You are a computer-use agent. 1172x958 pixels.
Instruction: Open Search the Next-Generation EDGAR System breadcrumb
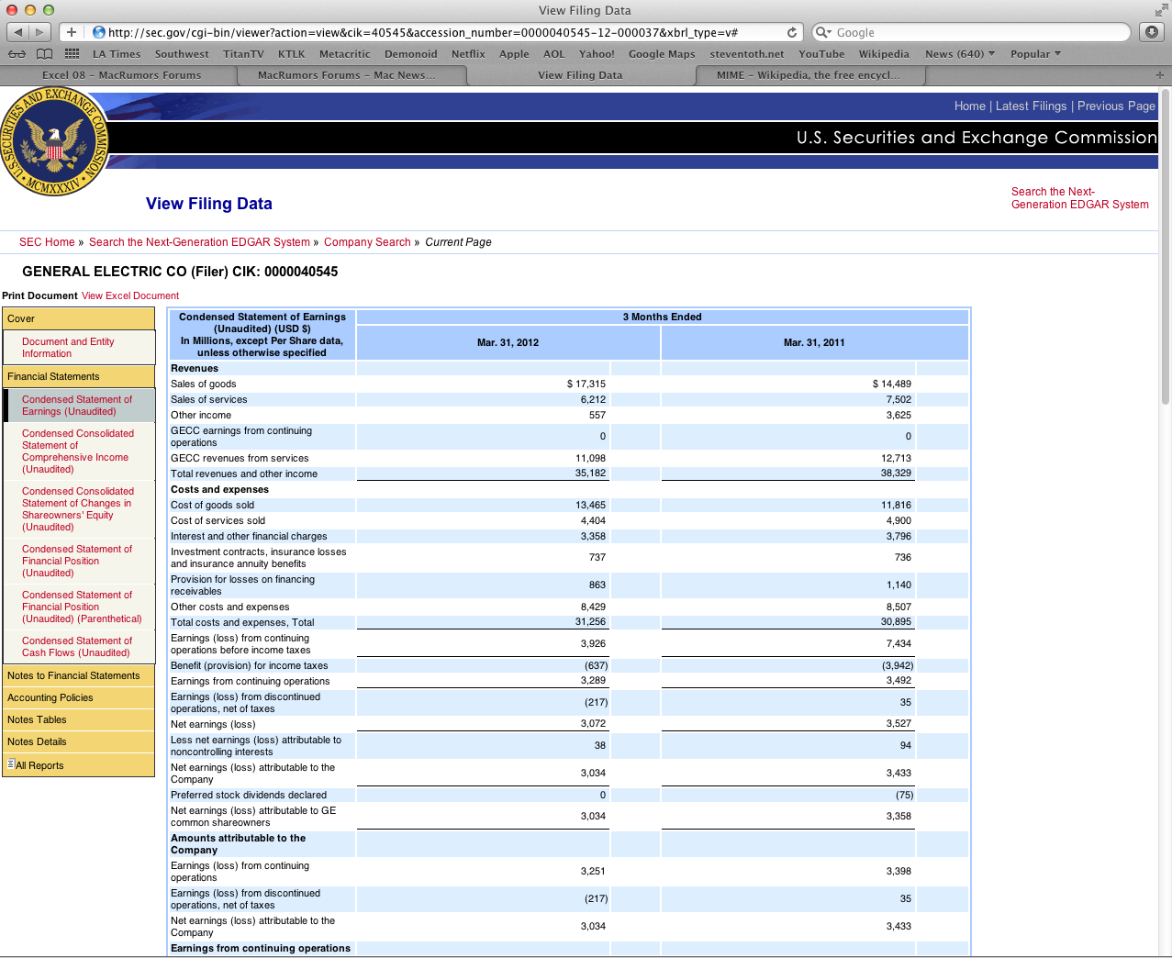click(x=199, y=242)
